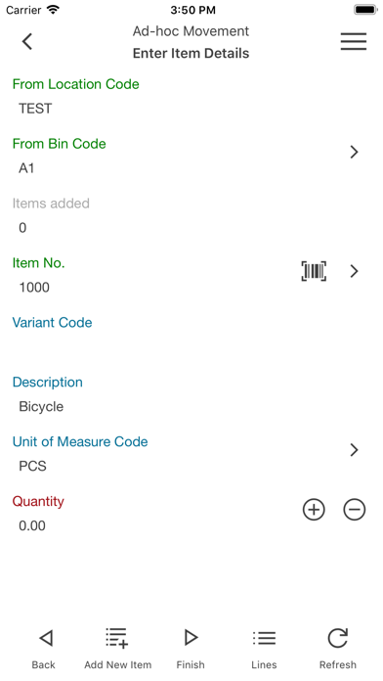The height and width of the screenshot is (681, 383).
Task: Expand the Unit of Measure Code chevron
Action: point(355,450)
